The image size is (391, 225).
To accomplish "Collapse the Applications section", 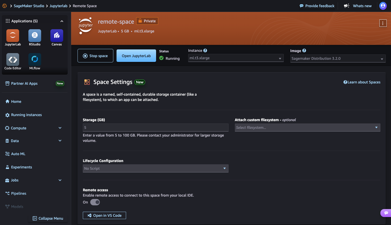I will pyautogui.click(x=62, y=21).
